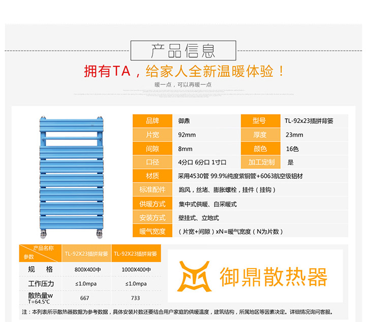Click the 23mm value
This screenshot has width=366, height=322.
click(294, 135)
